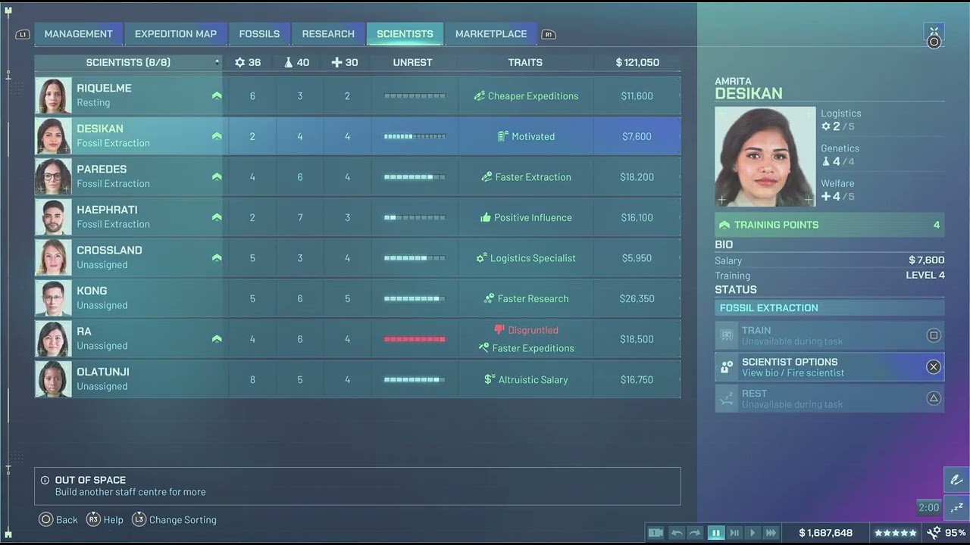Click the Train option
The height and width of the screenshot is (545, 970).
pyautogui.click(x=830, y=335)
